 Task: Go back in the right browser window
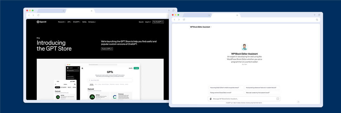point(174,20)
